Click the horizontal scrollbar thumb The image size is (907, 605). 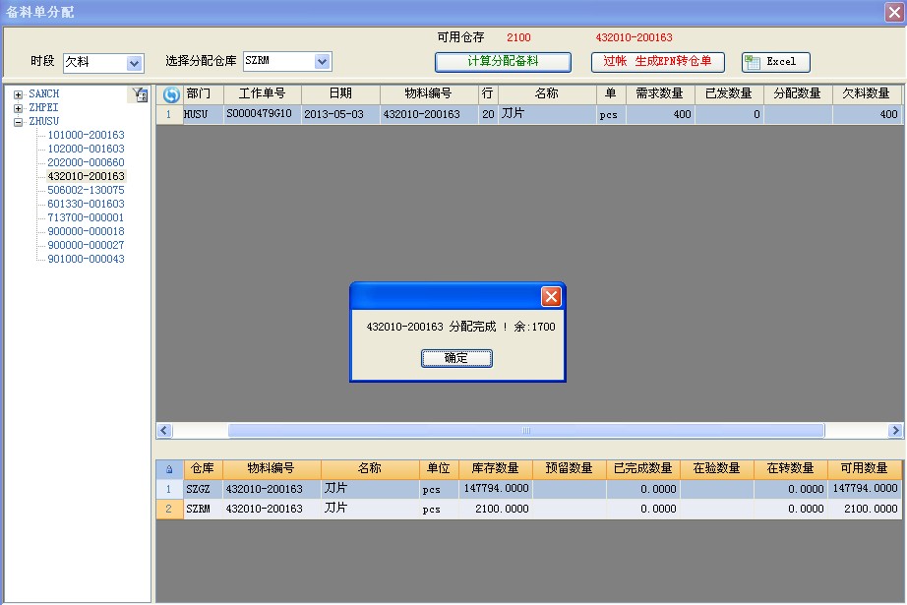526,430
